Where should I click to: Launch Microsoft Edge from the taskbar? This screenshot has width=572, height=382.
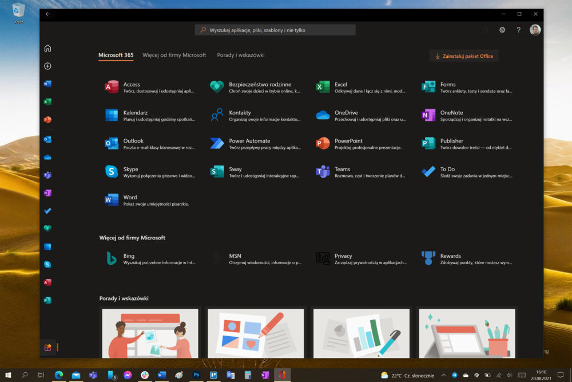[x=59, y=375]
